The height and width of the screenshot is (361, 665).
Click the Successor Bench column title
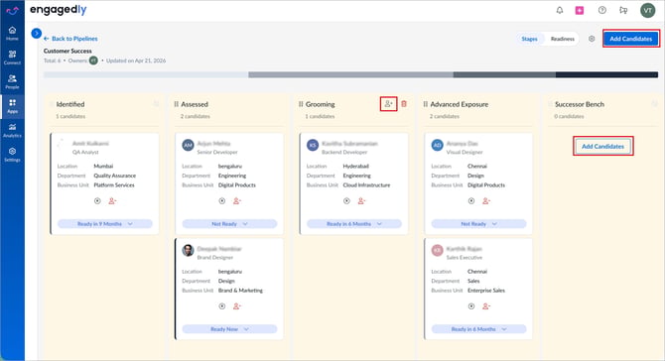(580, 104)
